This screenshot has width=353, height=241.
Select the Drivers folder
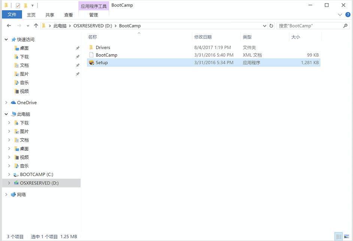click(103, 48)
